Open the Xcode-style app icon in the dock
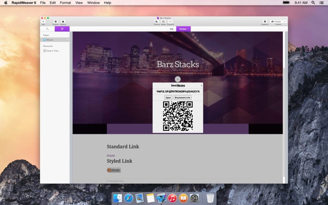Viewport: 328px width, 205px height. [161, 198]
